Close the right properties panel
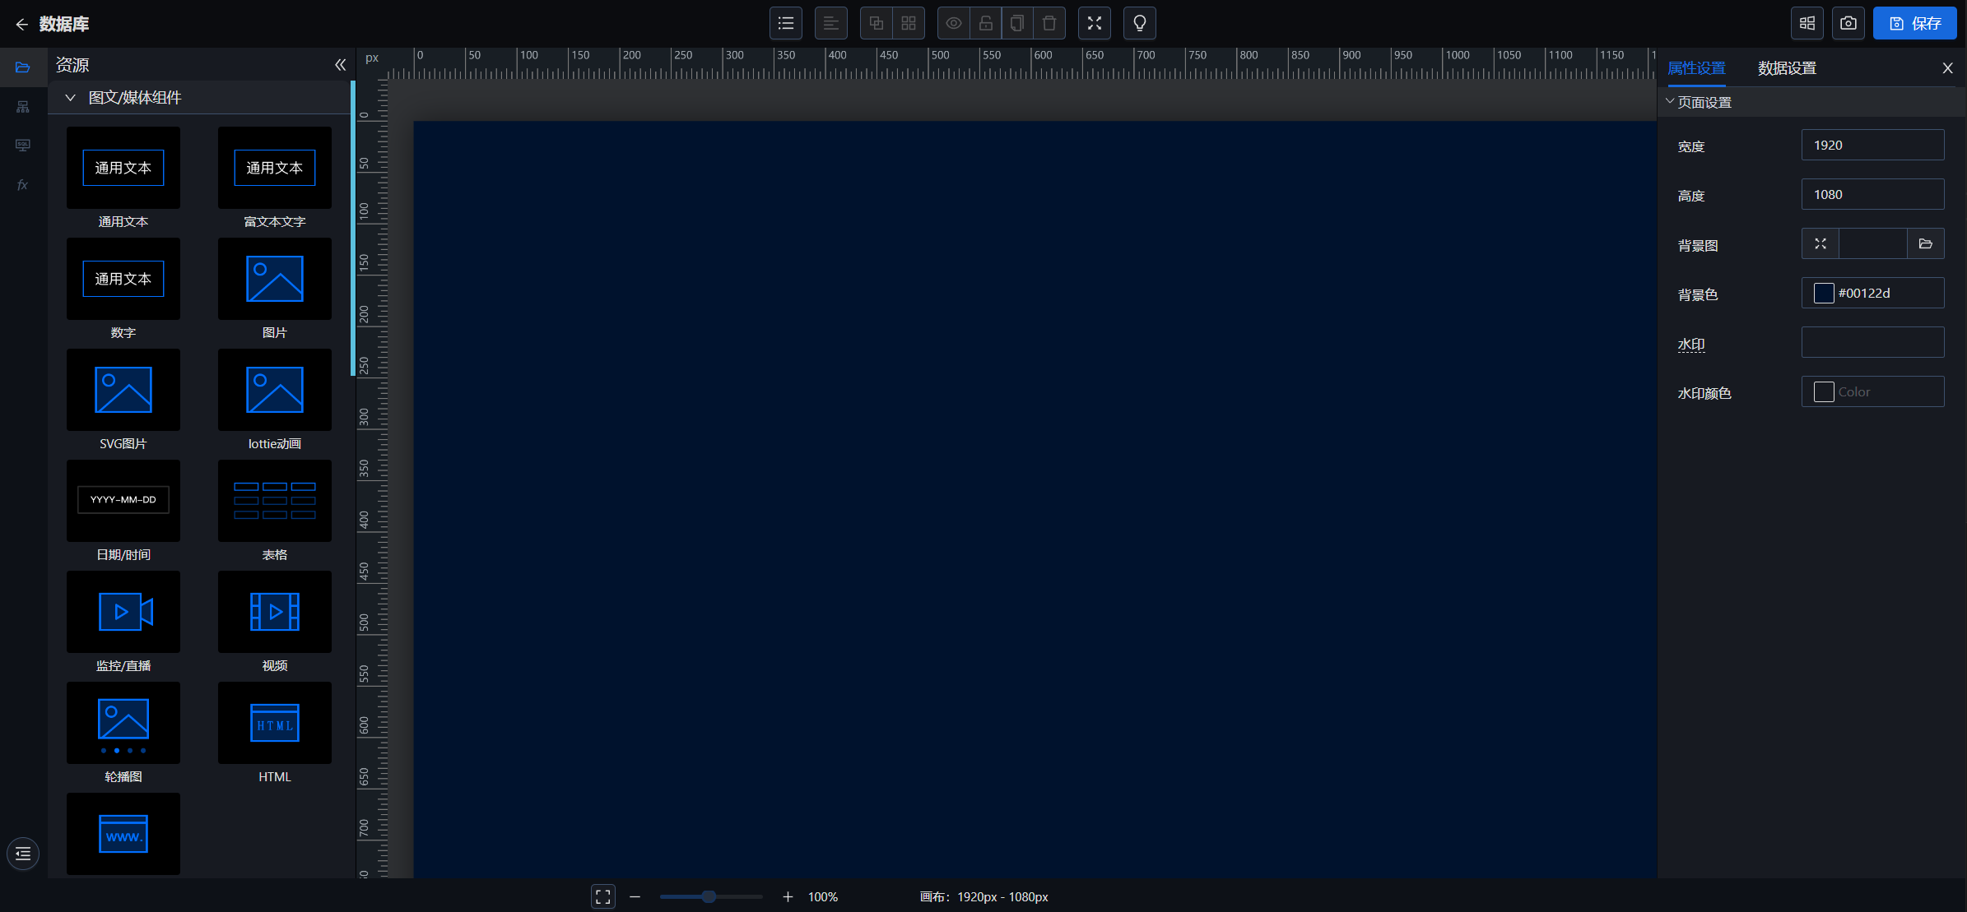Image resolution: width=1967 pixels, height=912 pixels. [1947, 68]
